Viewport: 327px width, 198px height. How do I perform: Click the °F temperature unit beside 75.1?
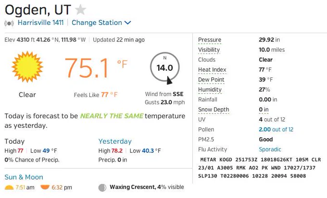pos(122,64)
